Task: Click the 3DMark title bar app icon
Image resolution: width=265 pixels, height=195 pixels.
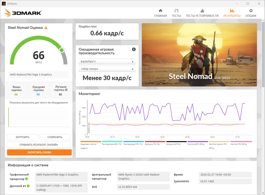Action: coord(4,4)
